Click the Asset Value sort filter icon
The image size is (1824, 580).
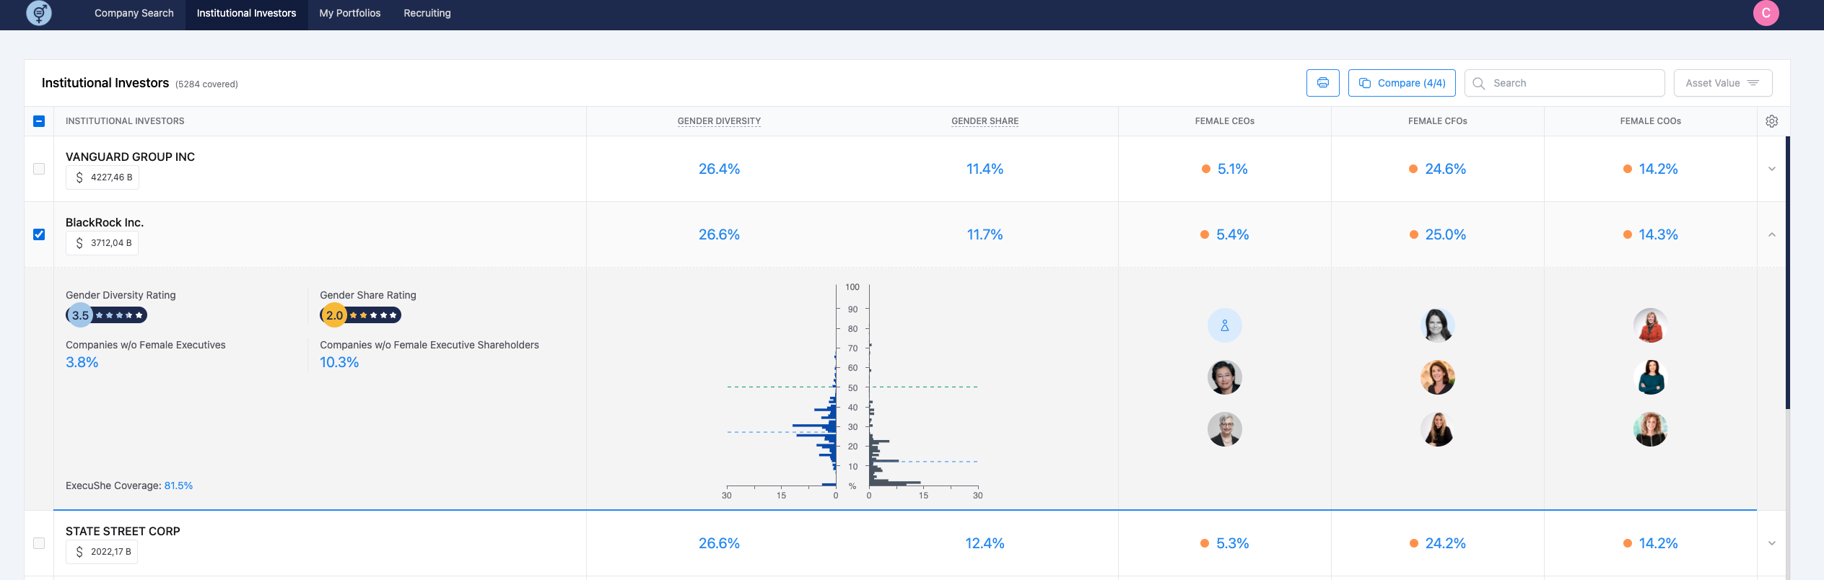(1753, 83)
